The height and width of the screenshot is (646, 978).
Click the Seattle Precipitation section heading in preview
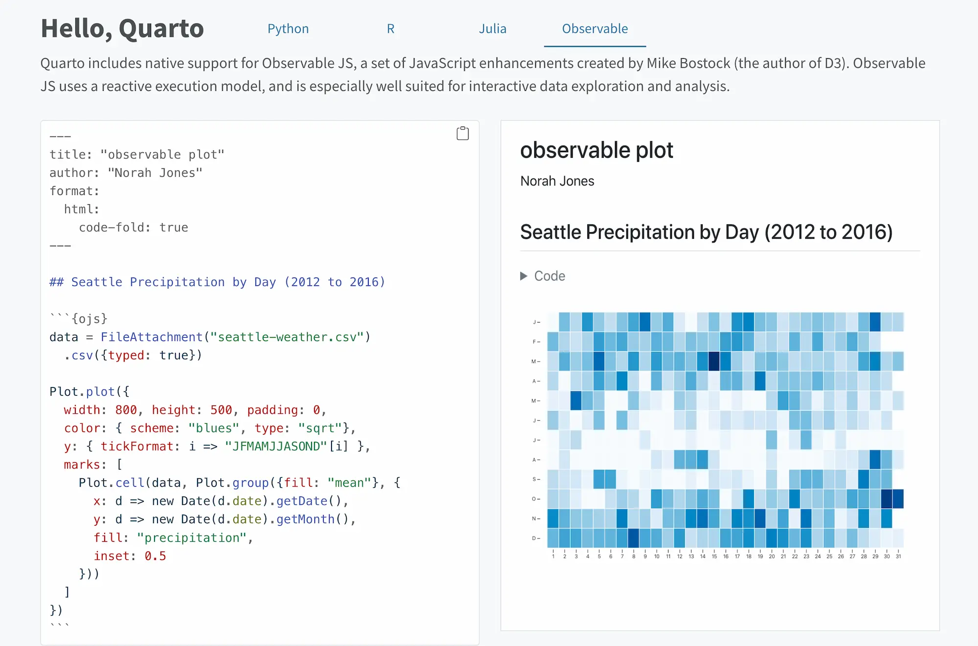706,232
